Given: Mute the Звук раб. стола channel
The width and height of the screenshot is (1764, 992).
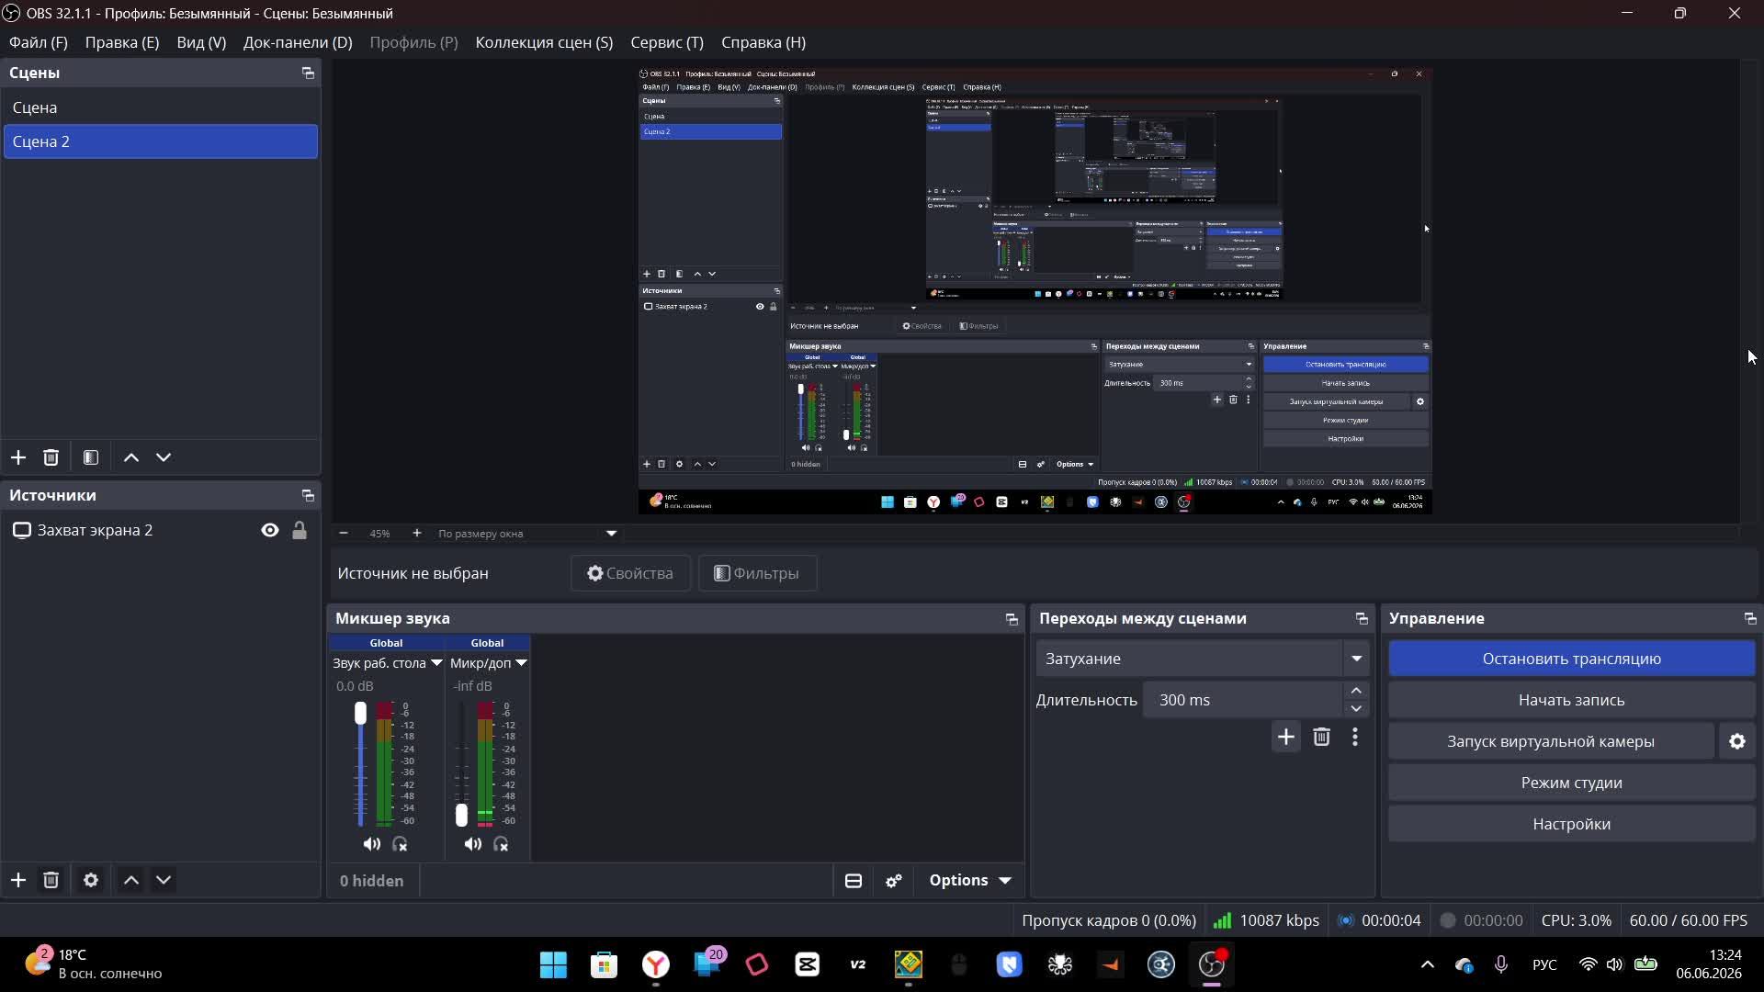Looking at the screenshot, I should pos(372,844).
